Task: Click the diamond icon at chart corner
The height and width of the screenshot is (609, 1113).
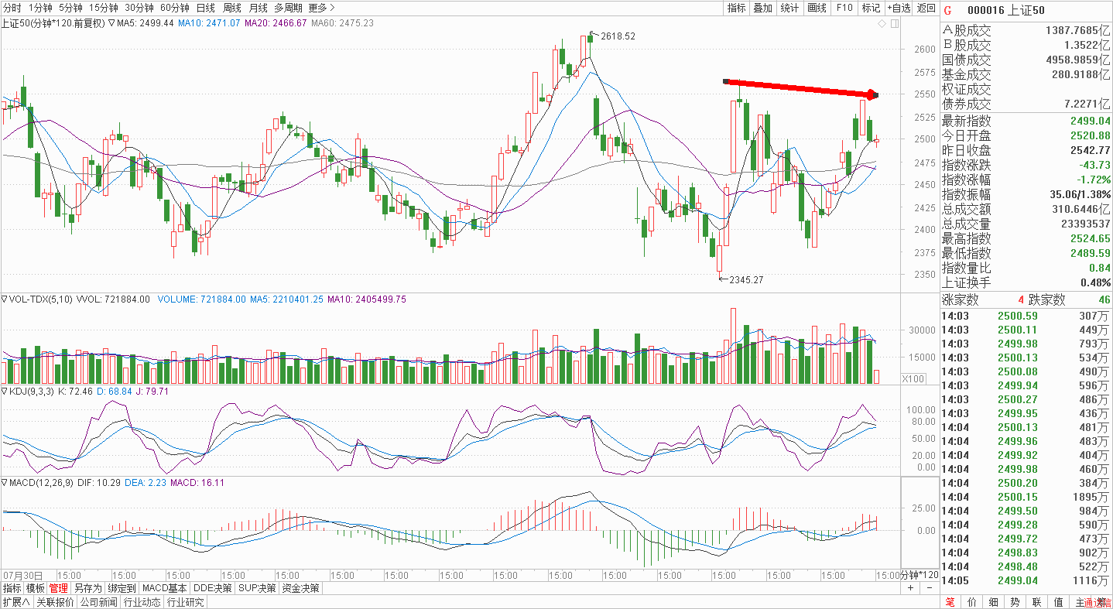Action: pyautogui.click(x=882, y=24)
